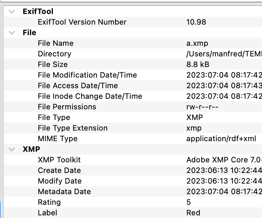Select the File Permissions row
The width and height of the screenshot is (262, 218).
(67, 107)
